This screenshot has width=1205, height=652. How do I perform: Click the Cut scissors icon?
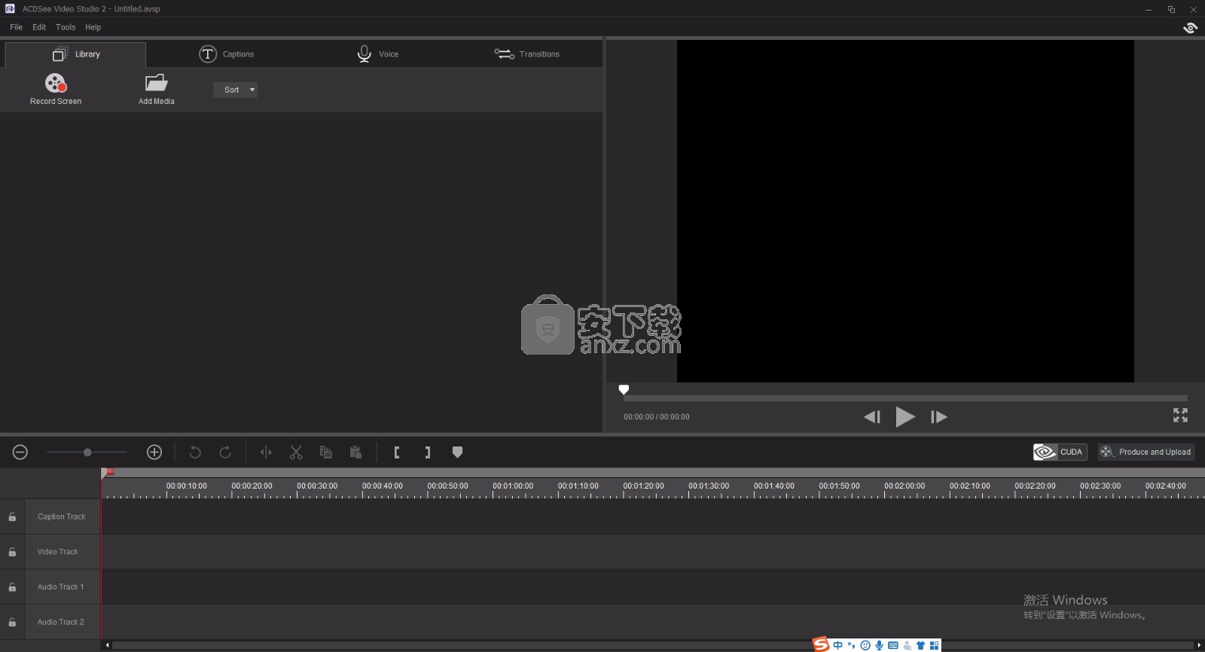coord(296,452)
